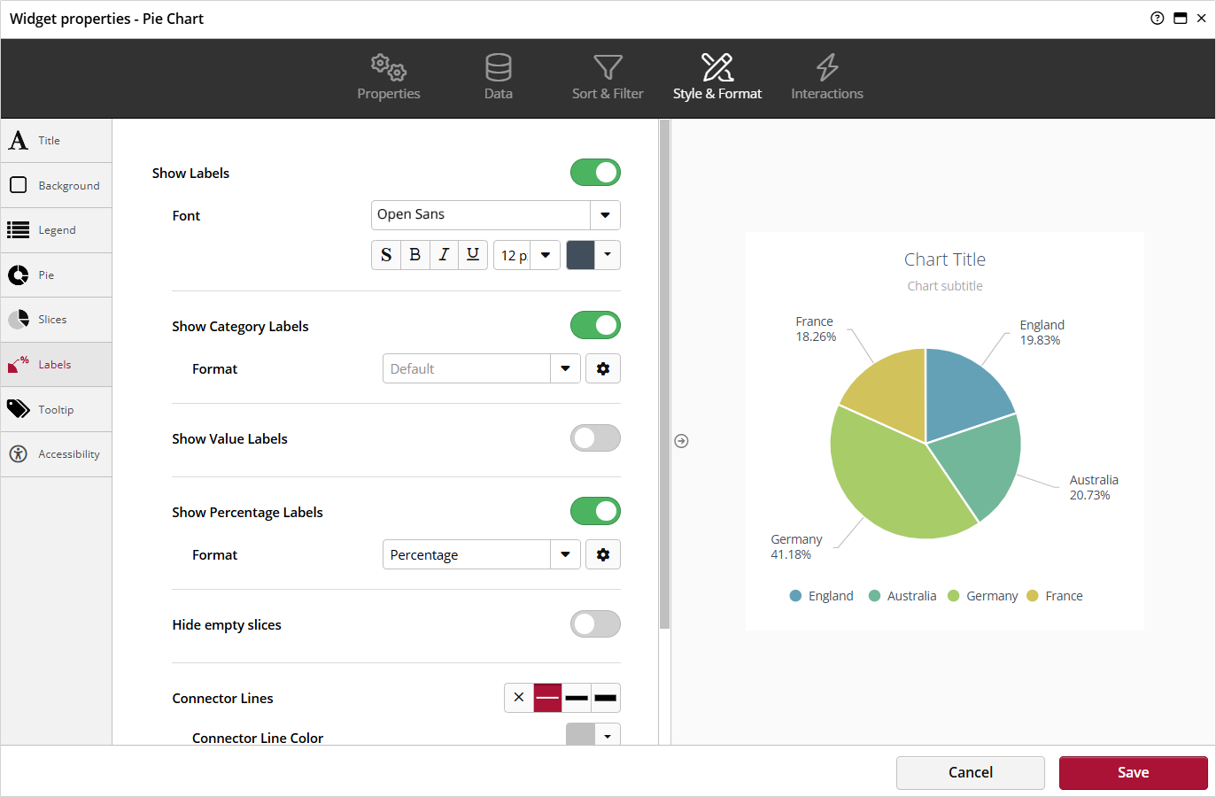Image resolution: width=1216 pixels, height=797 pixels.
Task: Open the Properties tab gears icon
Action: [388, 67]
